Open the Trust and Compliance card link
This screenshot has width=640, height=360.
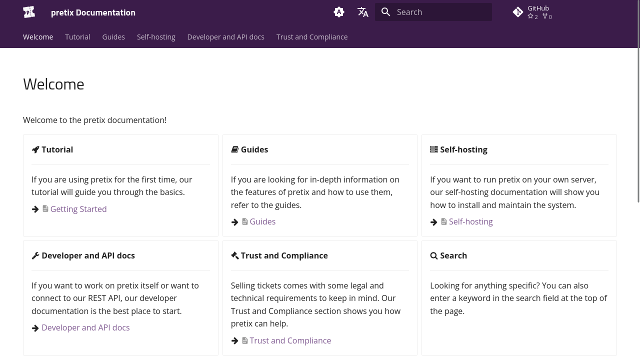(x=290, y=340)
